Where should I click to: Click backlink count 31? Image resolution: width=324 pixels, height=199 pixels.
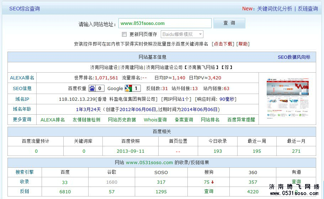[x=165, y=89]
